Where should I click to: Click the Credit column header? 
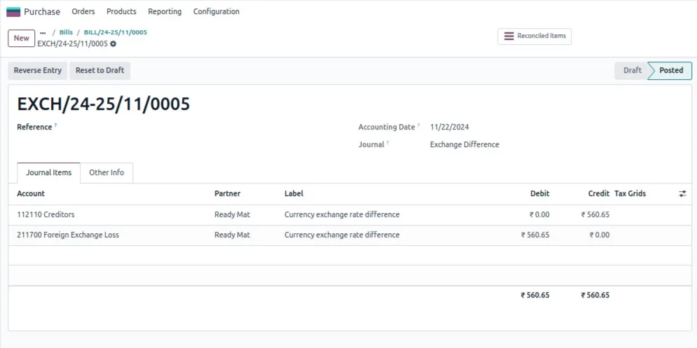point(599,194)
